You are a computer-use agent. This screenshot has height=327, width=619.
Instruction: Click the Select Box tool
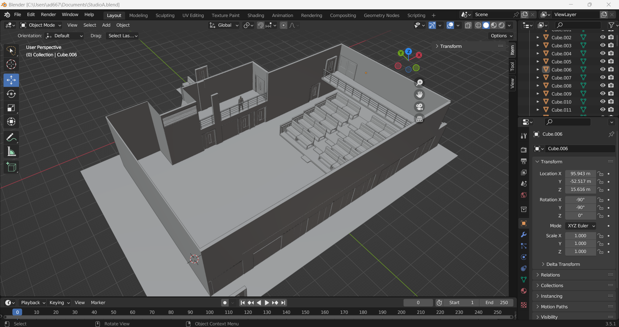(x=11, y=50)
